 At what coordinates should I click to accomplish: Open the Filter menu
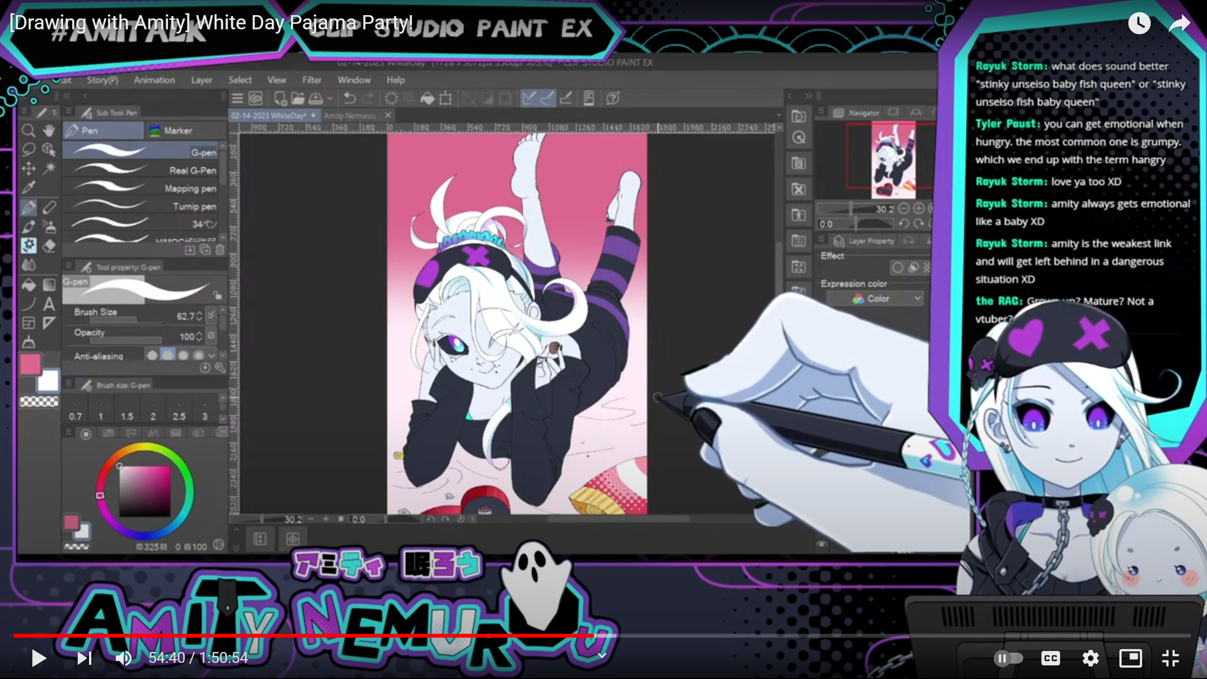tap(312, 80)
